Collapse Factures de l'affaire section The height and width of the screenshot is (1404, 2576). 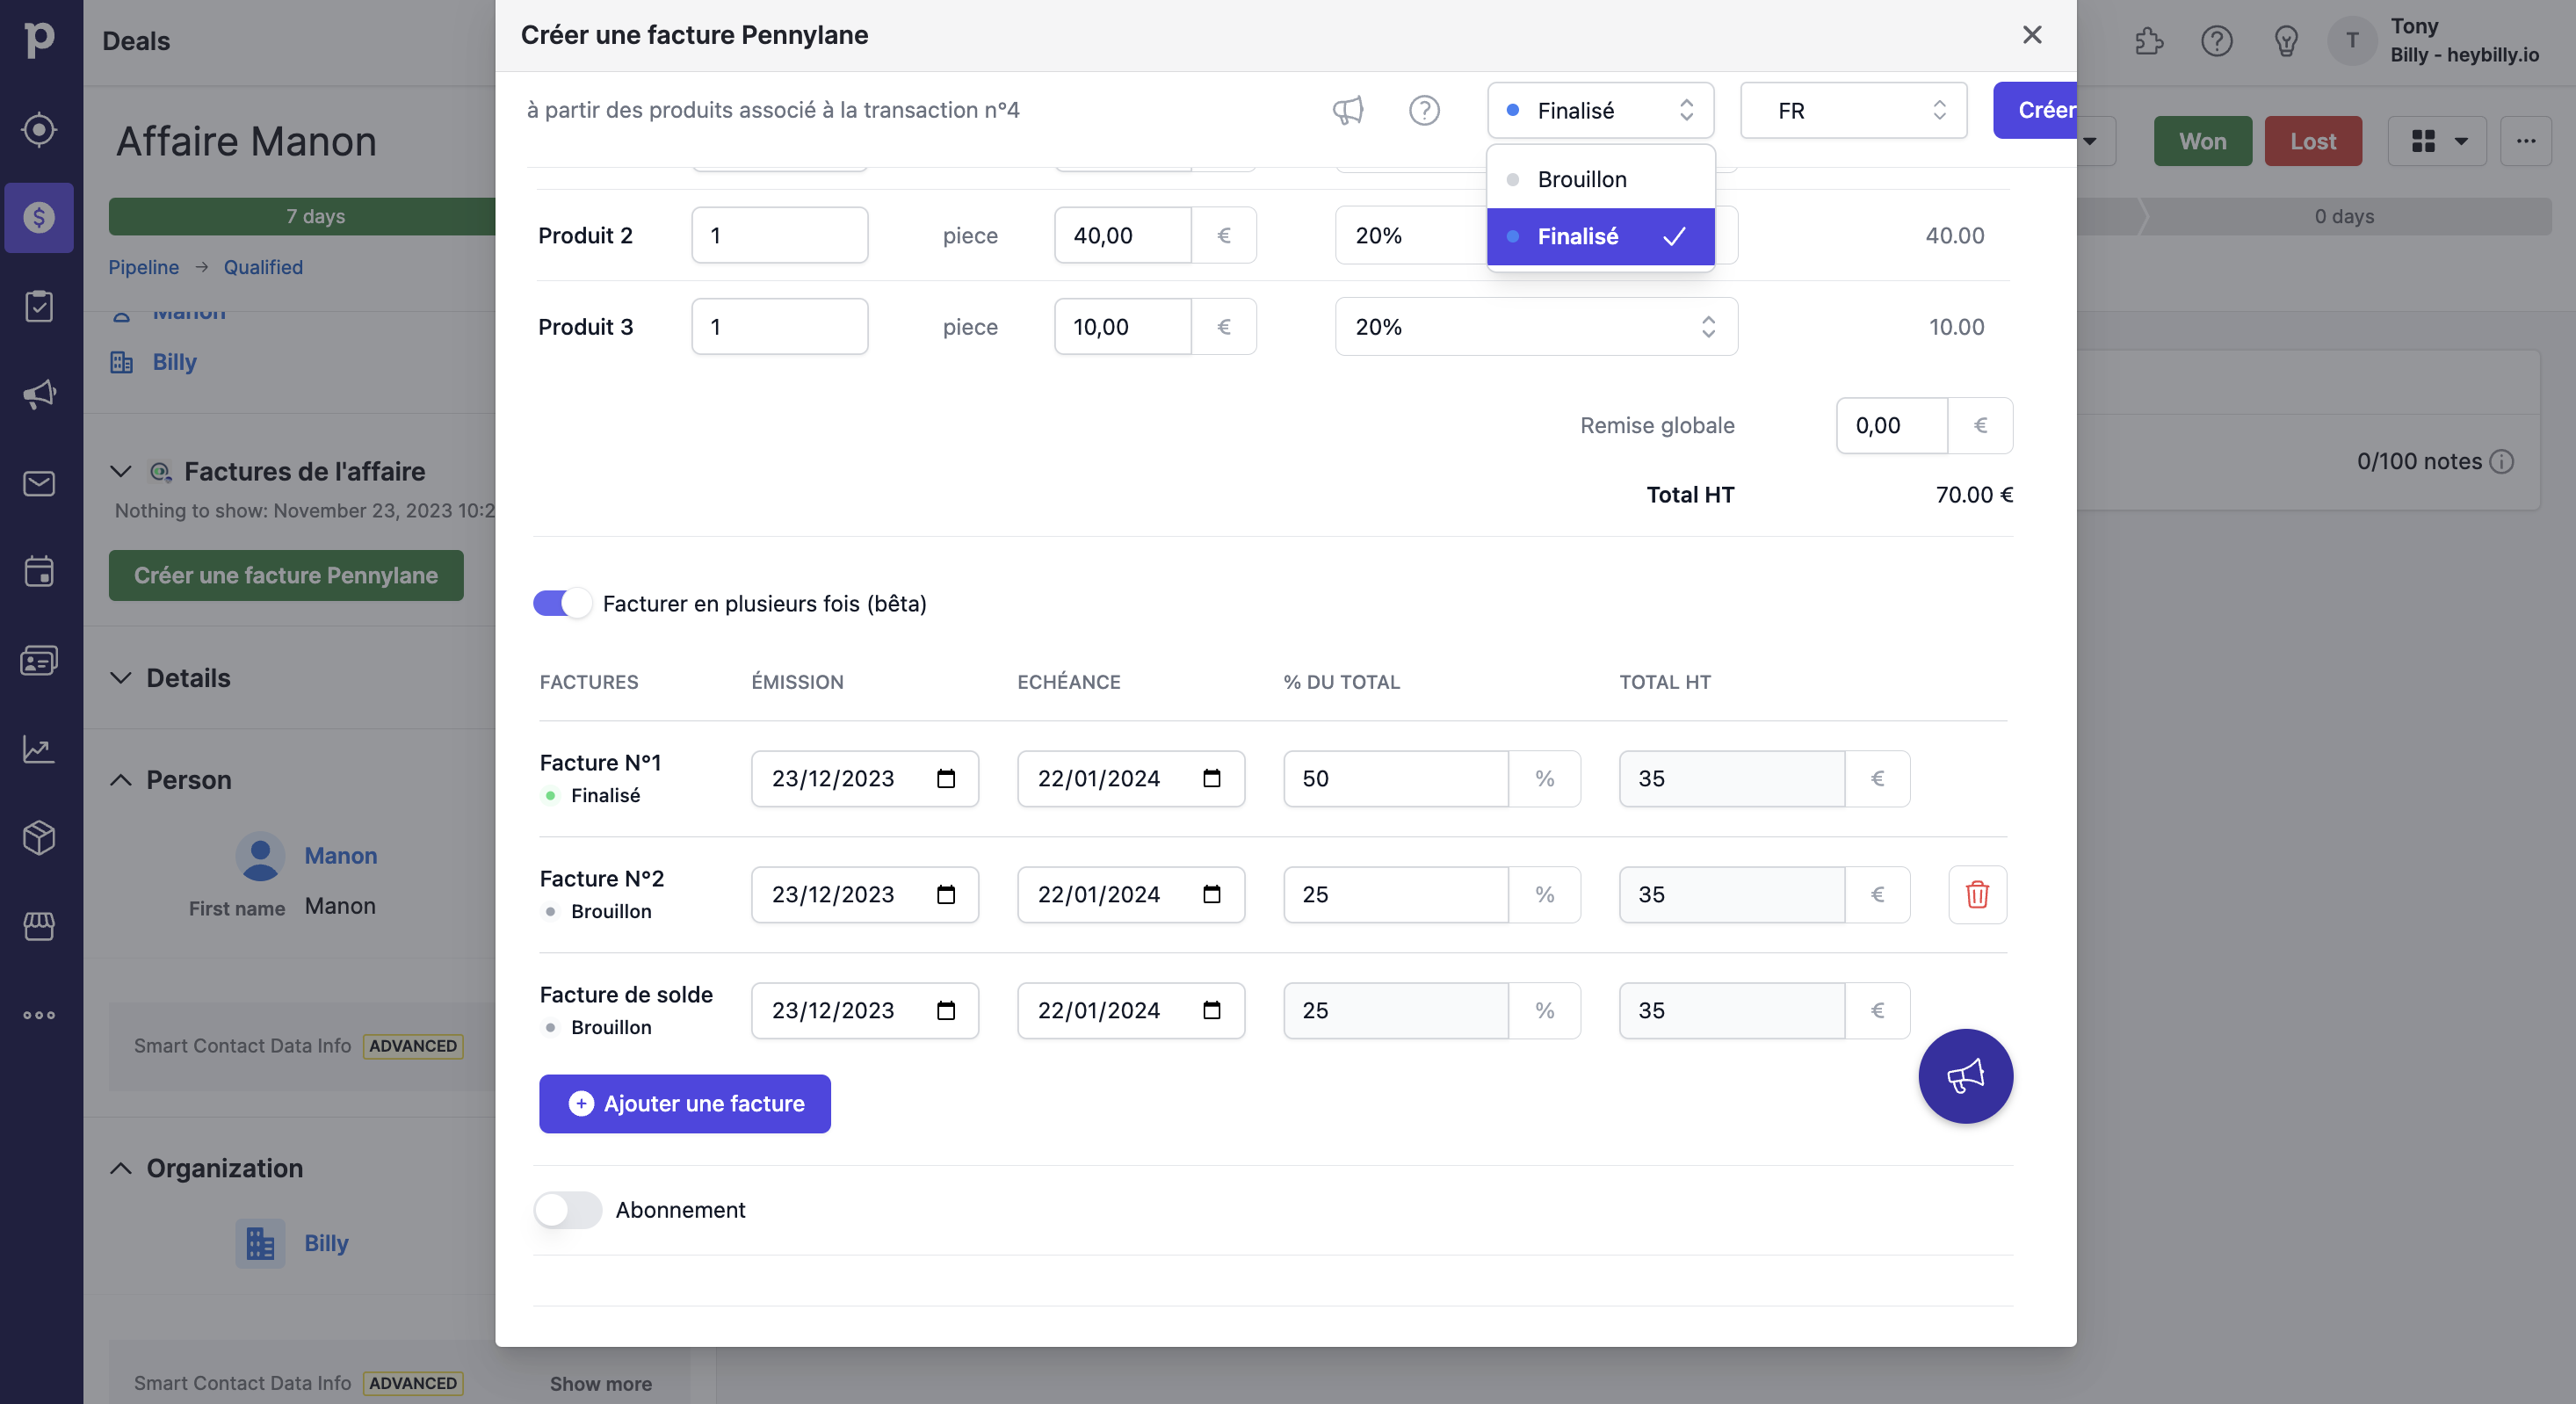click(121, 471)
